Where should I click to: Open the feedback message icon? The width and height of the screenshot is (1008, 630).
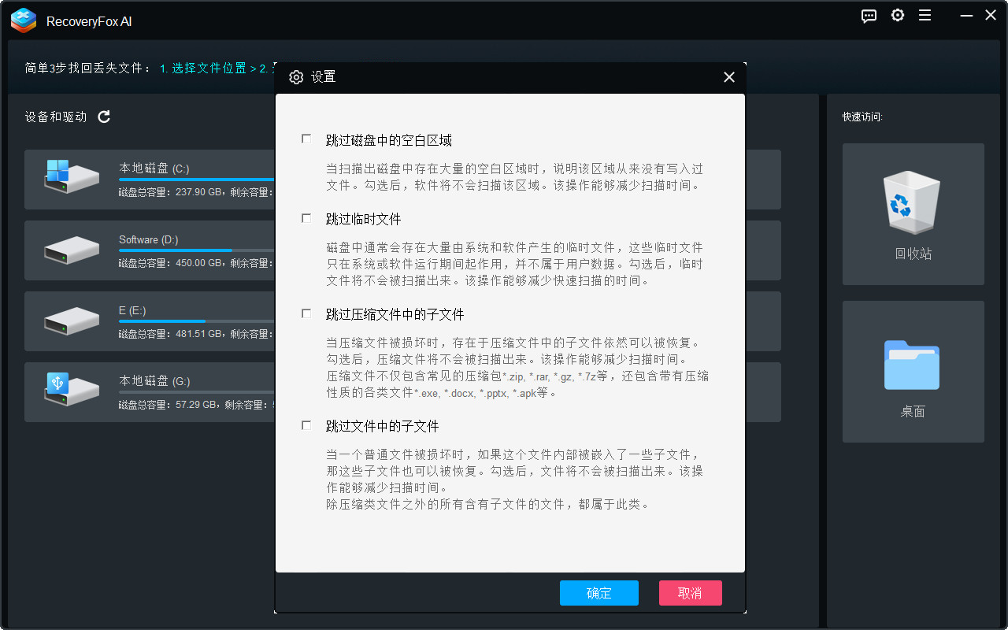coord(869,15)
